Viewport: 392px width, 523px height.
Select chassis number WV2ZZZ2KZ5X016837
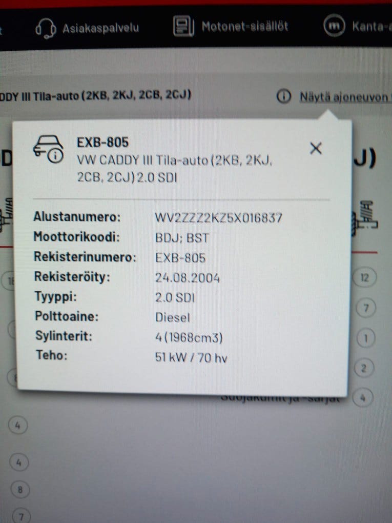[219, 218]
